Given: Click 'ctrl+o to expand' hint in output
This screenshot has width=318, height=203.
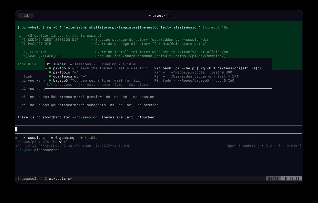Looking at the screenshot, I should [83, 36].
